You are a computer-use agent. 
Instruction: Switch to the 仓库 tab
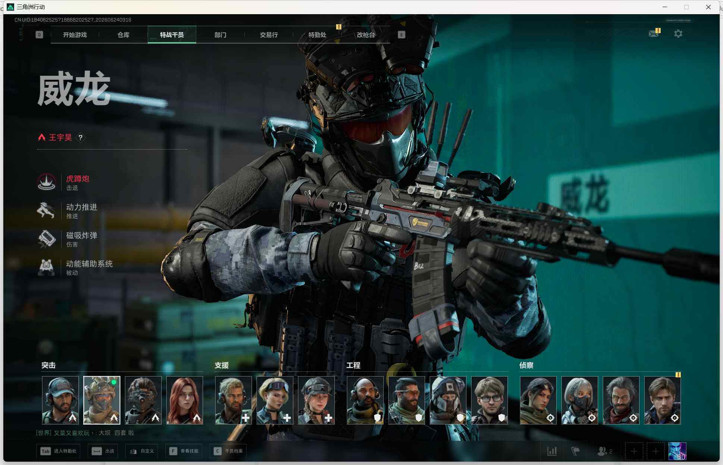click(123, 35)
